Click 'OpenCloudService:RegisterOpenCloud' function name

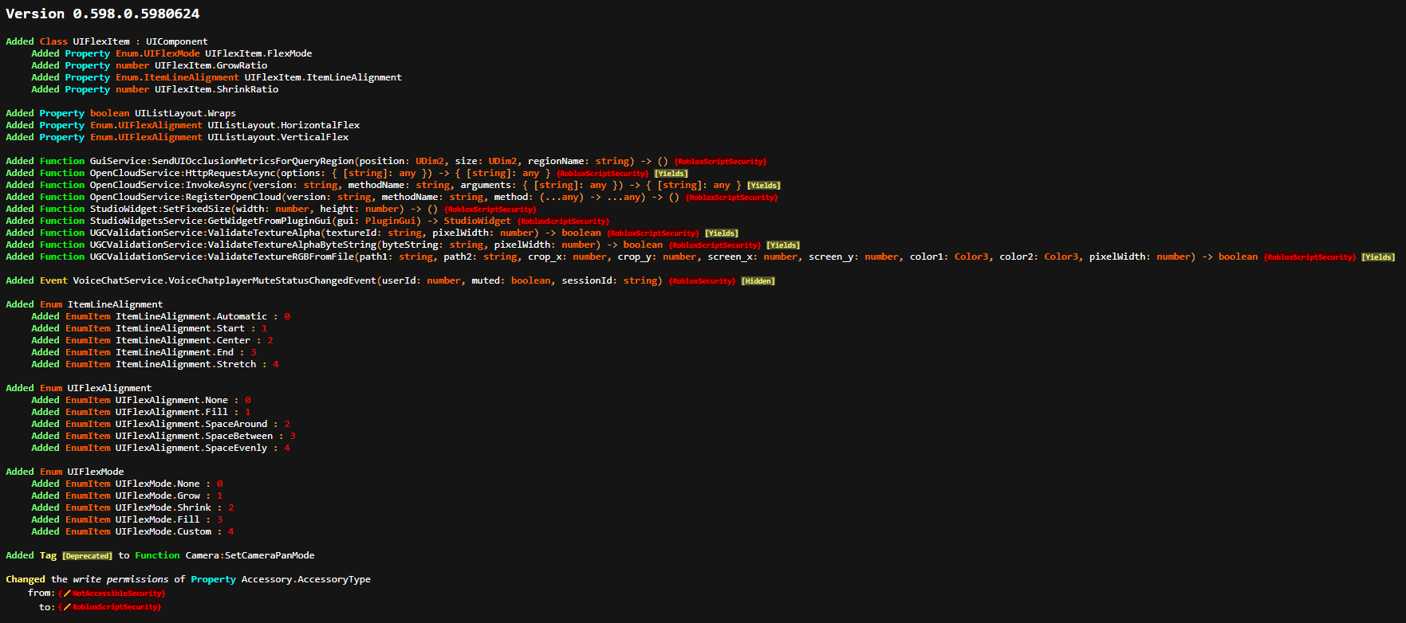click(185, 197)
